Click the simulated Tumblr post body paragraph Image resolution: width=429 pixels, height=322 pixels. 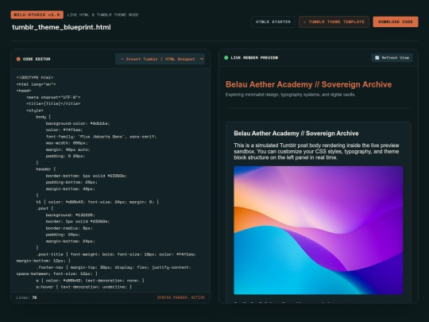(x=316, y=151)
